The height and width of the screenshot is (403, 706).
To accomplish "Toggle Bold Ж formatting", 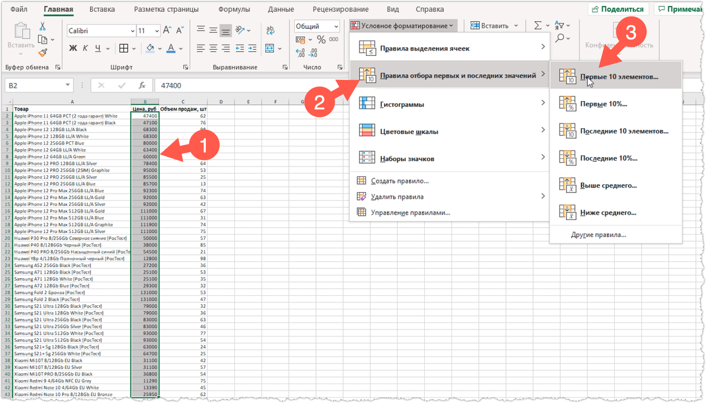I will pyautogui.click(x=73, y=48).
